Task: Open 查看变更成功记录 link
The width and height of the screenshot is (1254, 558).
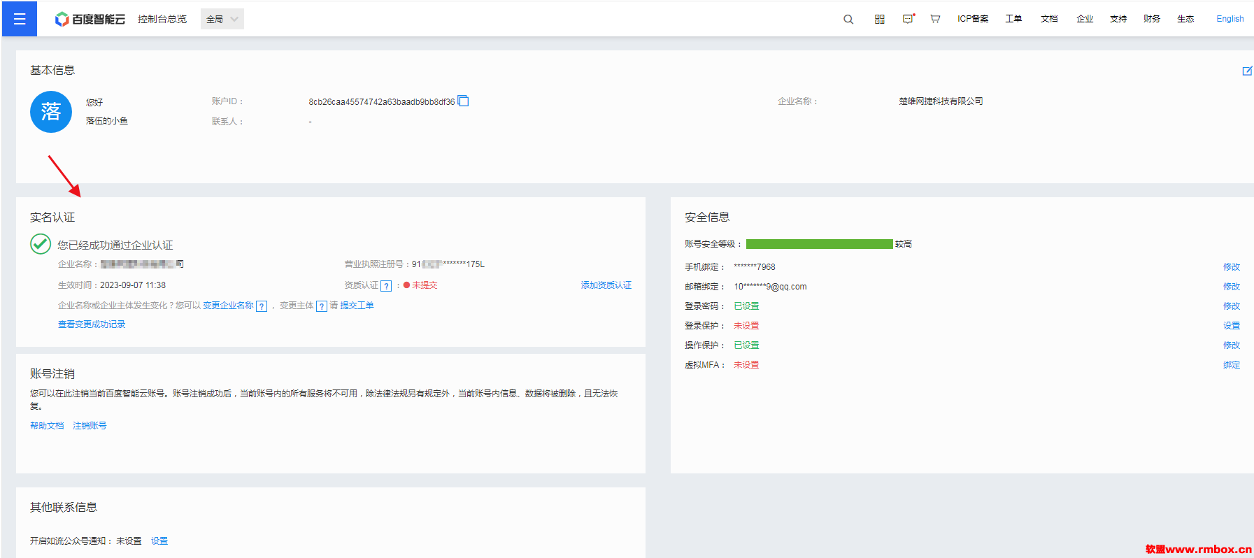Action: 92,324
